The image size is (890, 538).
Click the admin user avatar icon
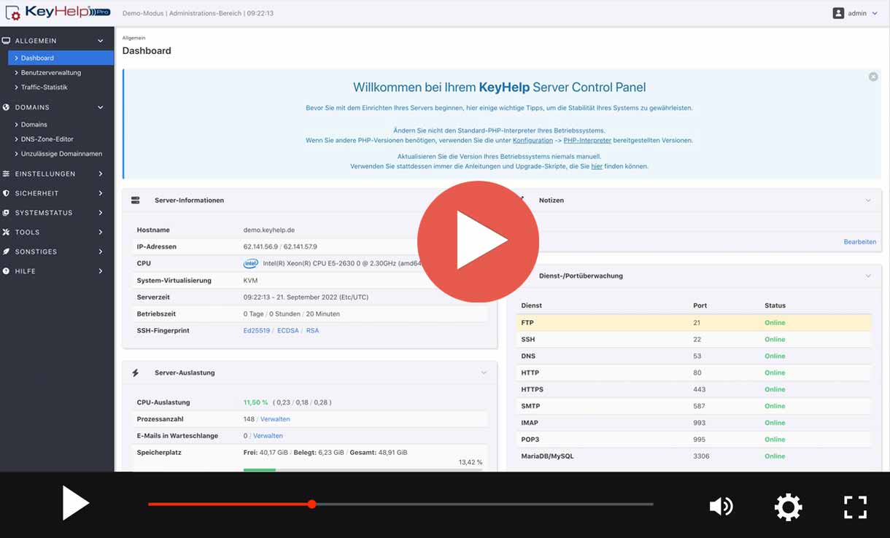coord(838,13)
